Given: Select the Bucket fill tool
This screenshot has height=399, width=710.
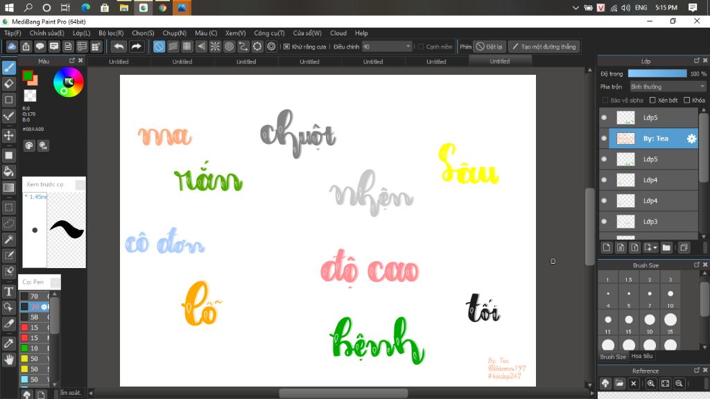Looking at the screenshot, I should click(8, 172).
